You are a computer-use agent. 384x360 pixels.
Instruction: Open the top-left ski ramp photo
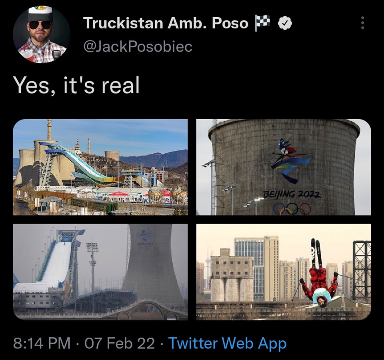coord(100,167)
